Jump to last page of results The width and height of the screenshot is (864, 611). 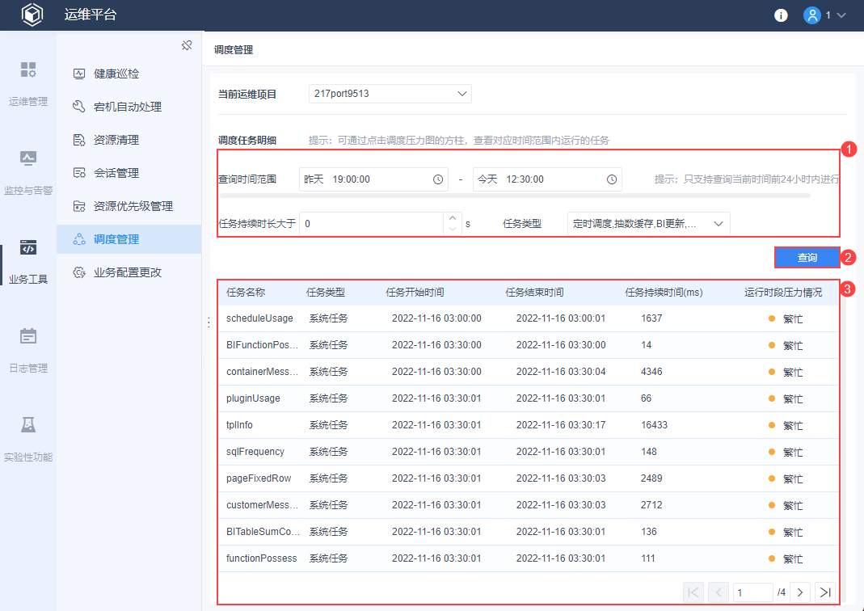(x=824, y=592)
